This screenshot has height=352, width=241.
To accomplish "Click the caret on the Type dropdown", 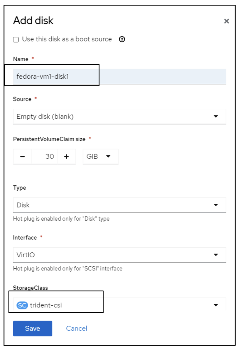I will 216,205.
